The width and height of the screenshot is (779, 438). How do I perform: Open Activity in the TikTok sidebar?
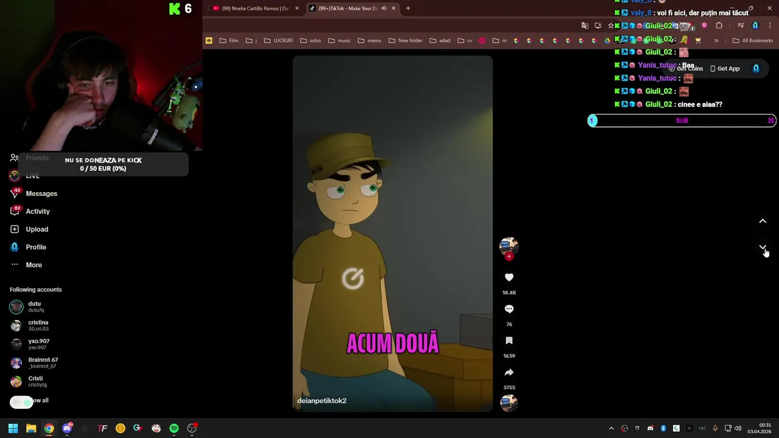[38, 211]
